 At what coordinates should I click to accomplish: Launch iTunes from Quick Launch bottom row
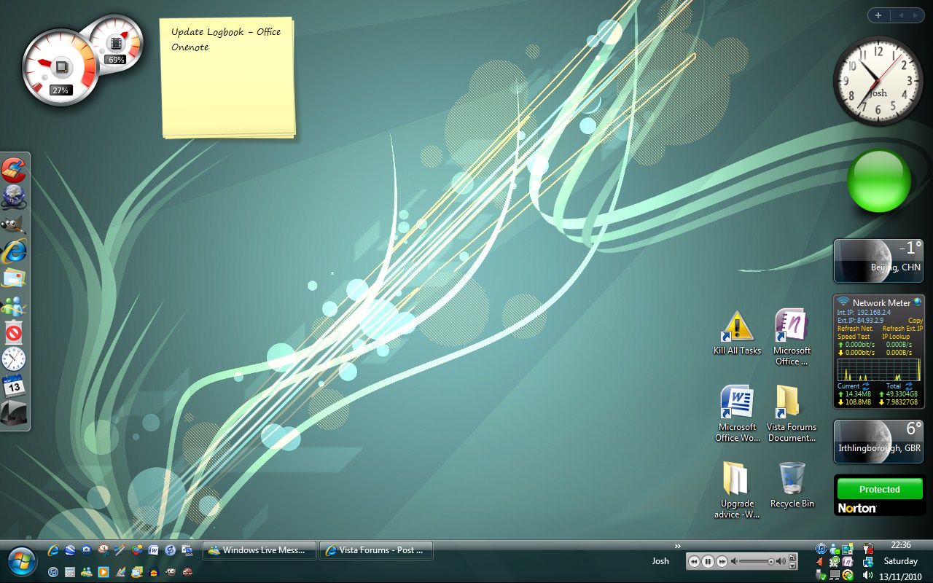click(x=53, y=572)
